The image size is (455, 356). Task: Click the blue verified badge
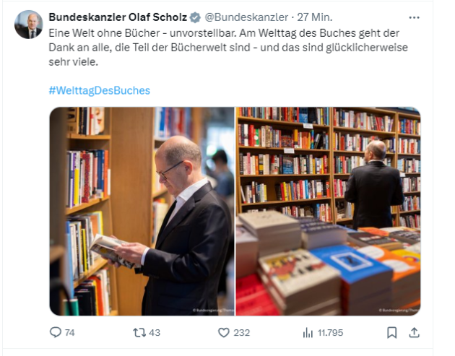point(195,17)
